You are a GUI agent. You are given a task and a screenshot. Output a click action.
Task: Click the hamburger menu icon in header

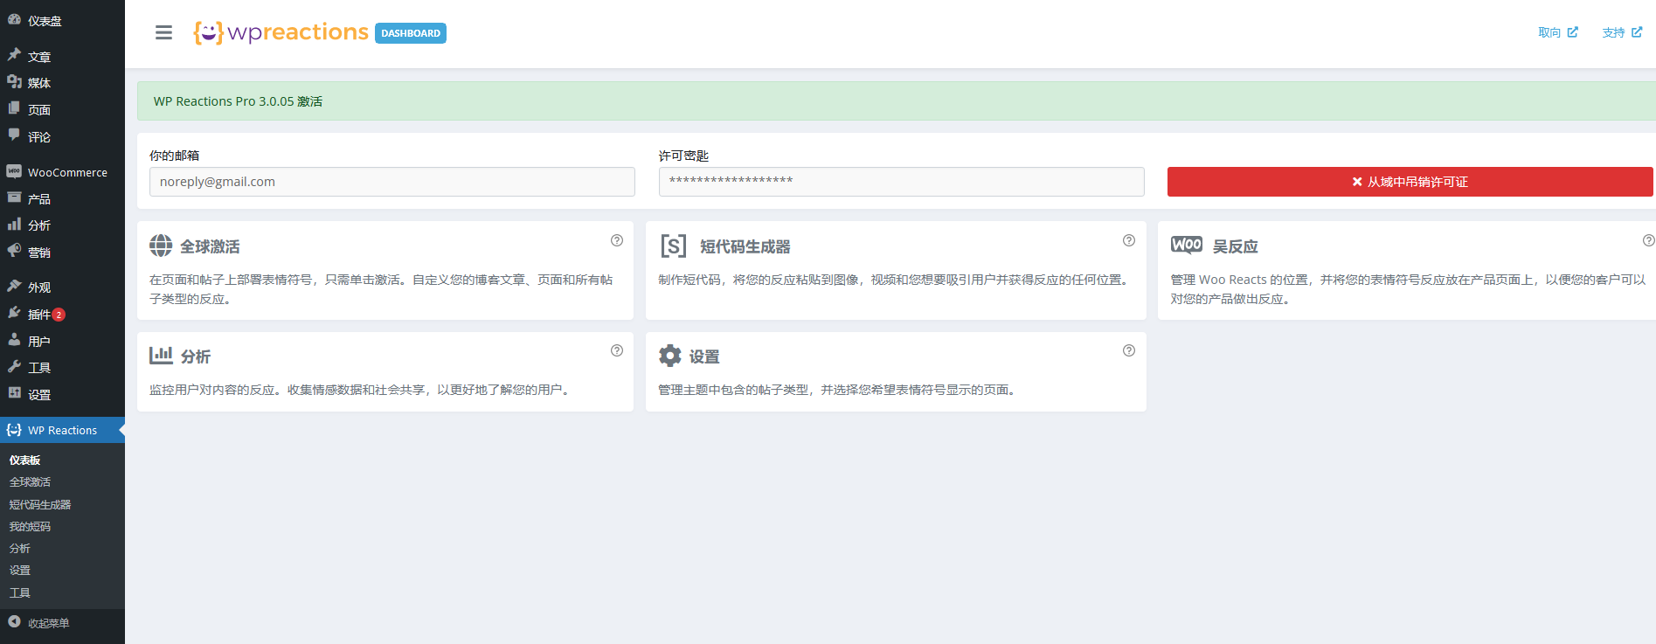point(163,32)
